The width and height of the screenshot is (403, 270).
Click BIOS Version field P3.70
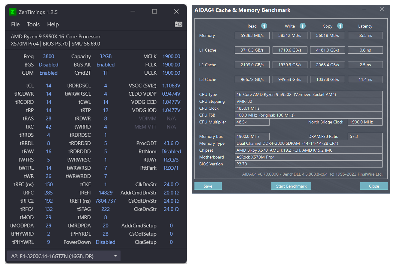[308, 164]
